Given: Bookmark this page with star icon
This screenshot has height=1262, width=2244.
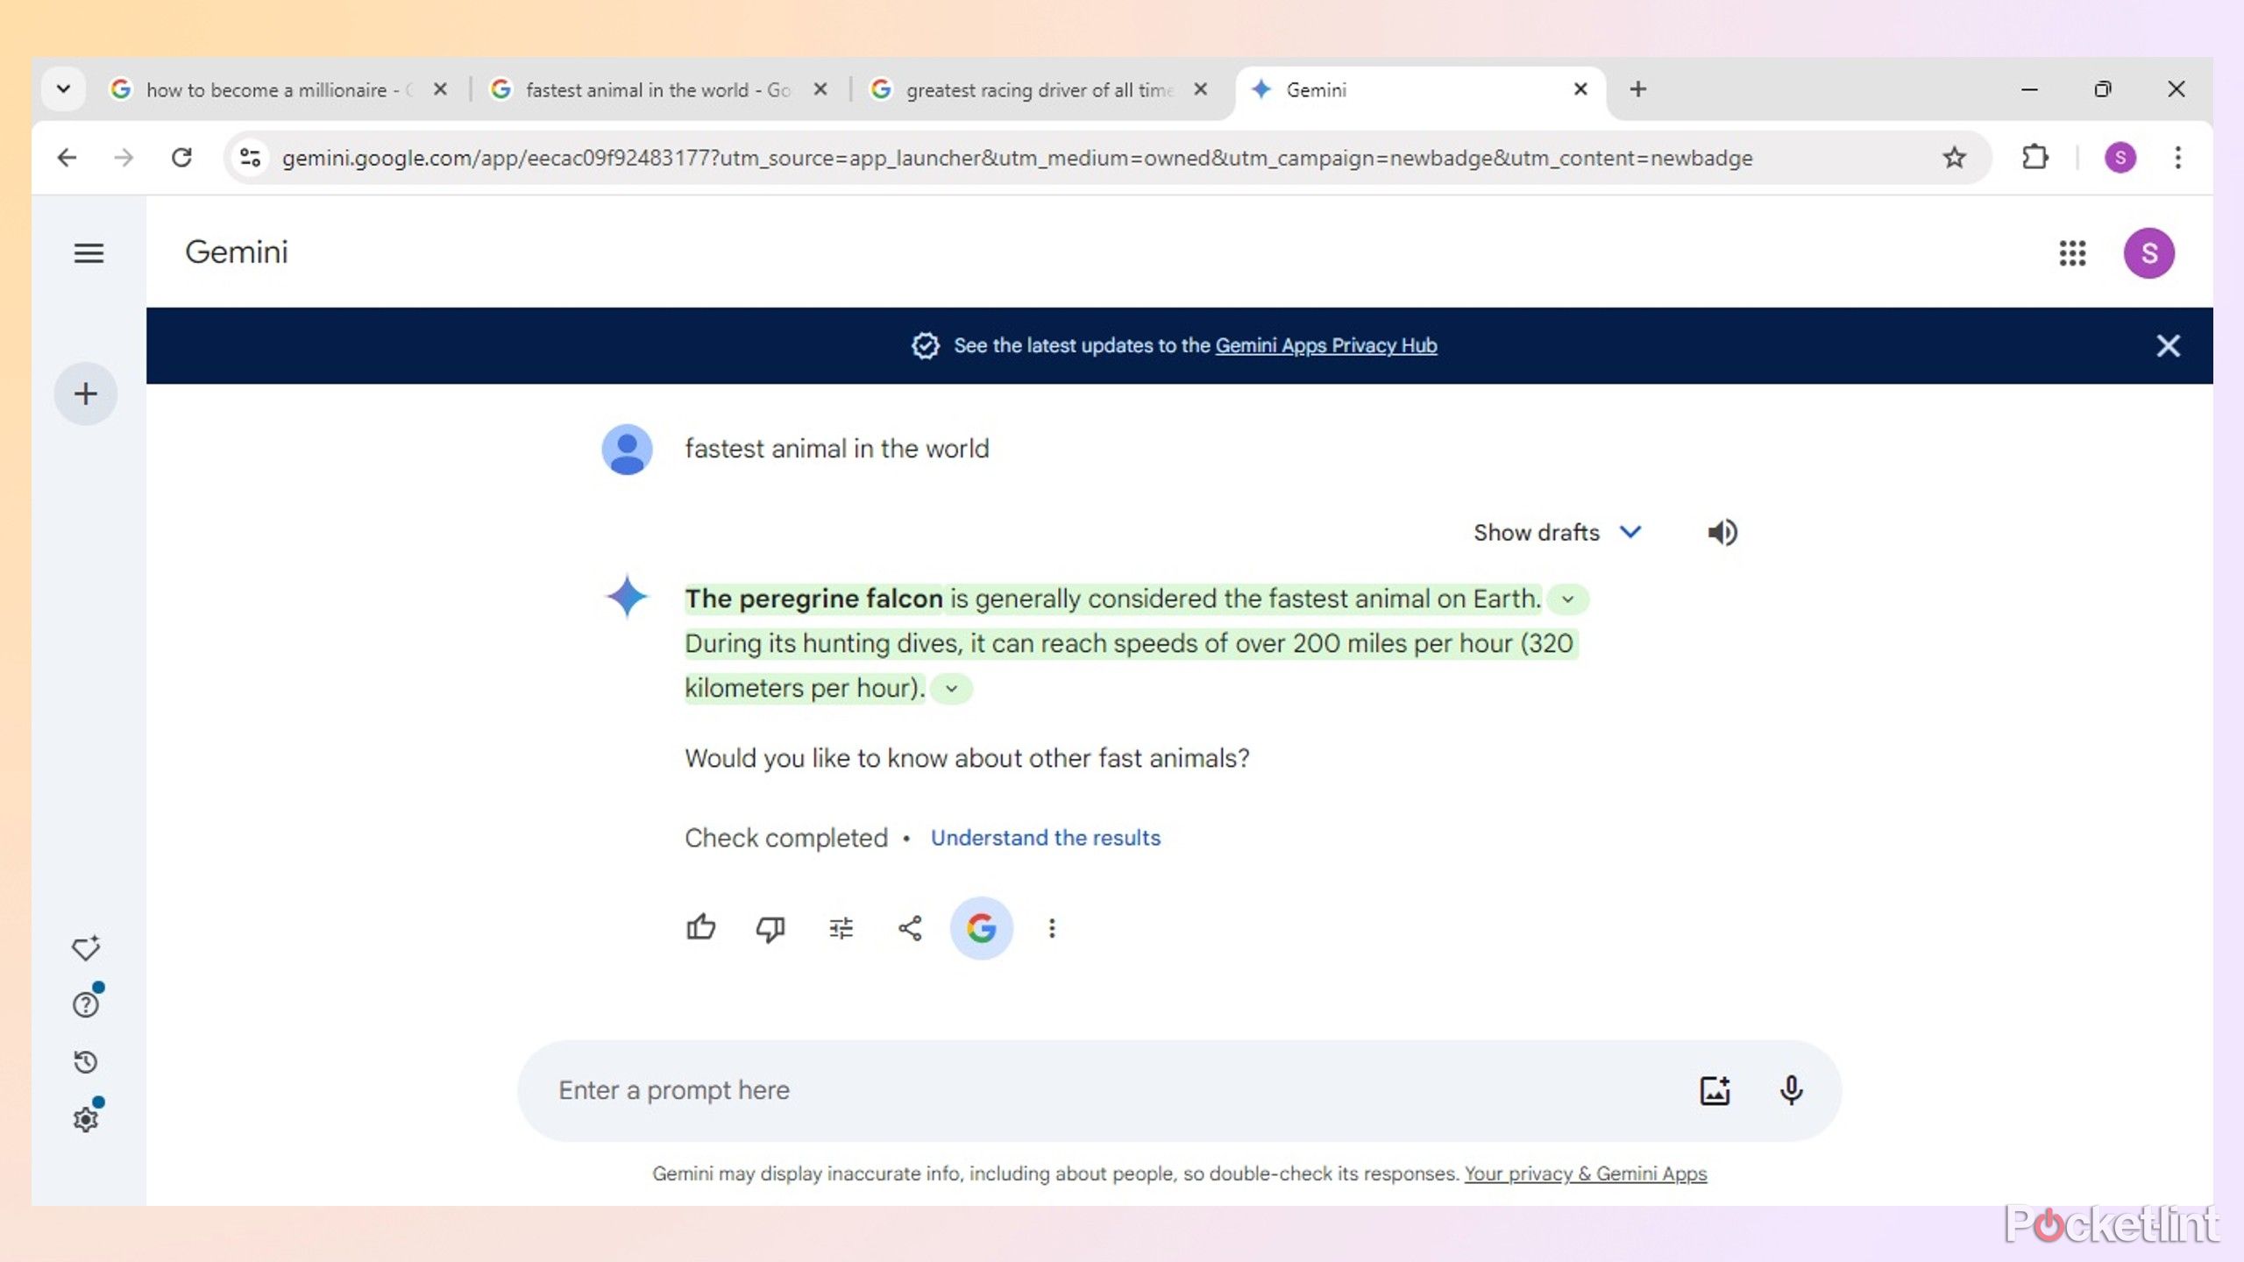Looking at the screenshot, I should 1954,158.
